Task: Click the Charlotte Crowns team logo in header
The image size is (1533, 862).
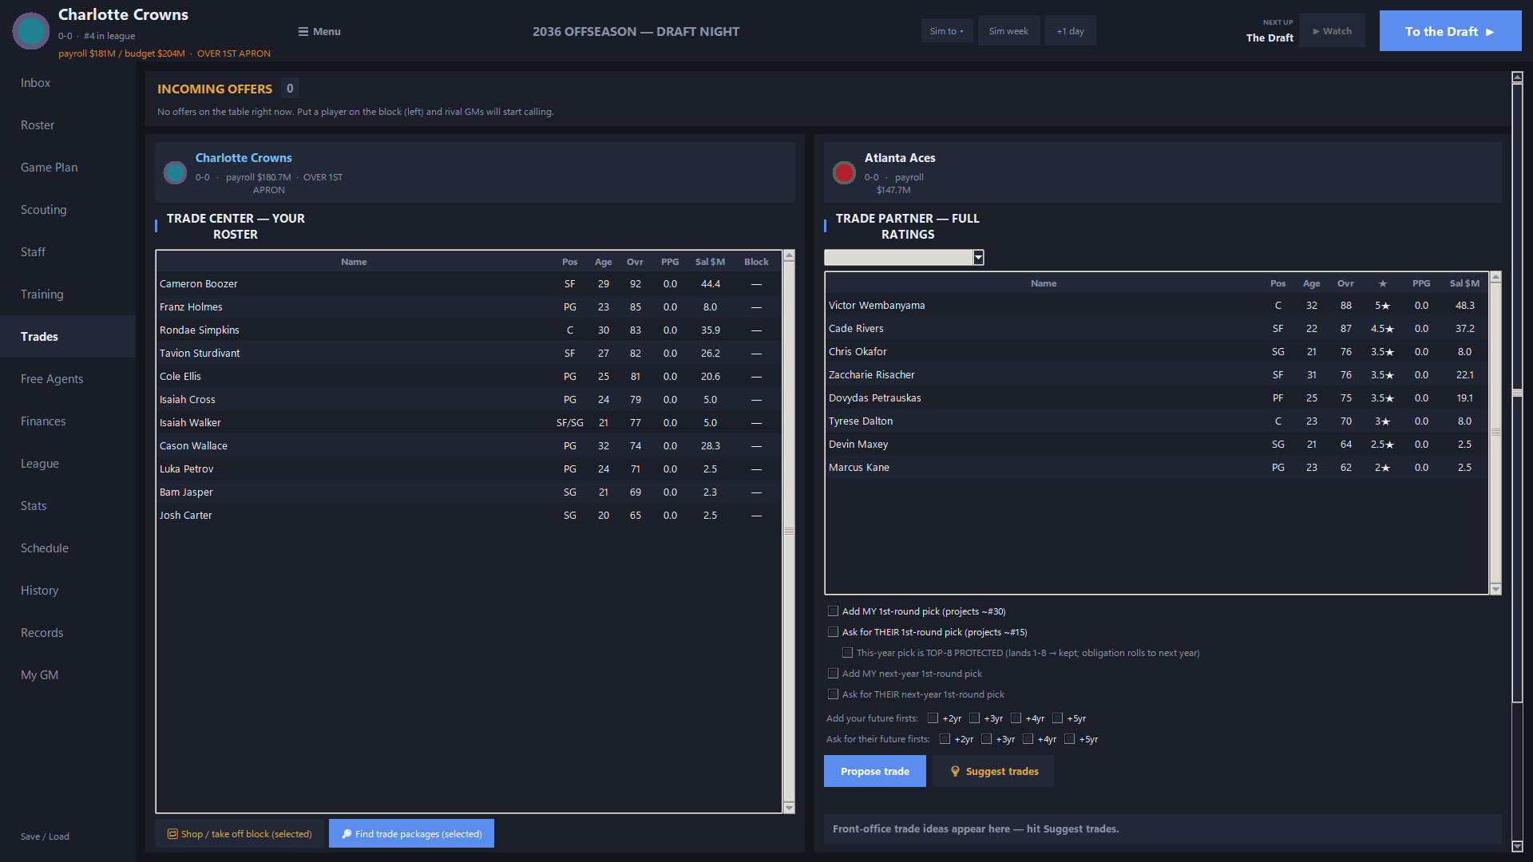Action: [31, 31]
